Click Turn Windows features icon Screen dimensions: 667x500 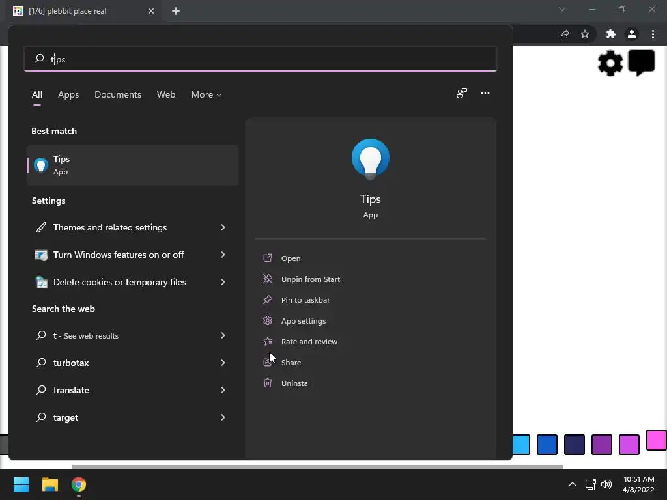coord(41,255)
